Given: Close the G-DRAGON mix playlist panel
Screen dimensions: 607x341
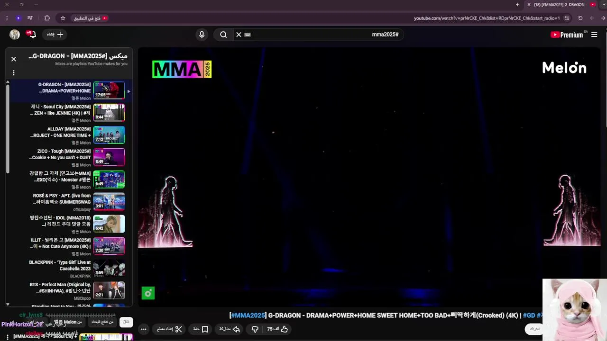Looking at the screenshot, I should click(x=14, y=59).
